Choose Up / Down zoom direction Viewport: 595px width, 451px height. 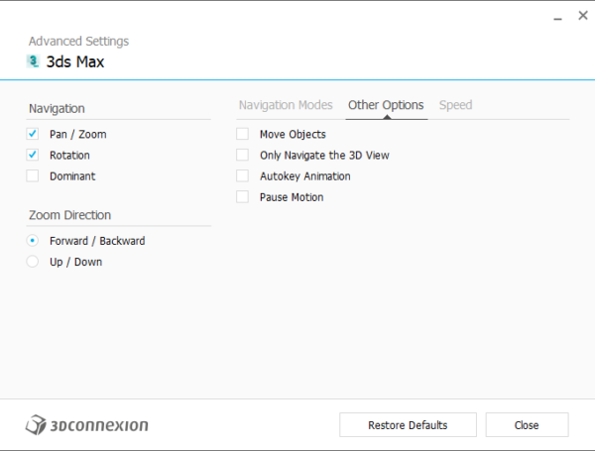[33, 262]
